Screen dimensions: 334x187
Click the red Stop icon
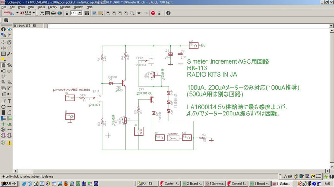pyautogui.click(x=154, y=13)
